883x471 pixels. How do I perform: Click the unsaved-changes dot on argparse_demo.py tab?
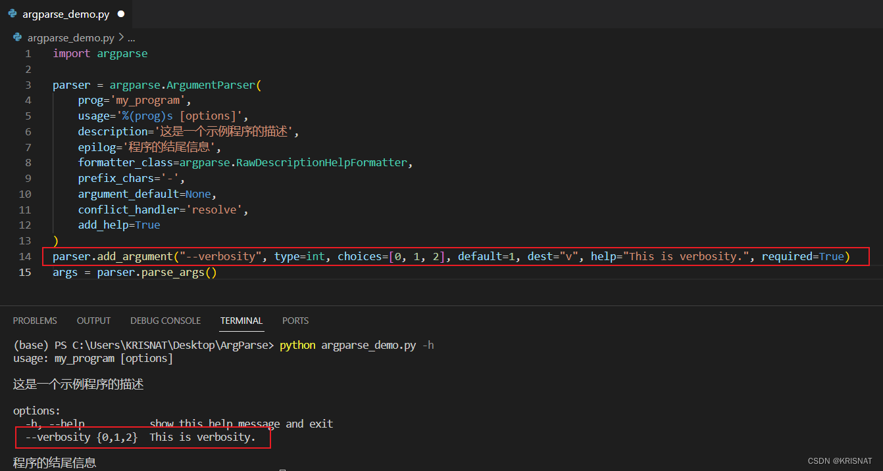(x=120, y=13)
